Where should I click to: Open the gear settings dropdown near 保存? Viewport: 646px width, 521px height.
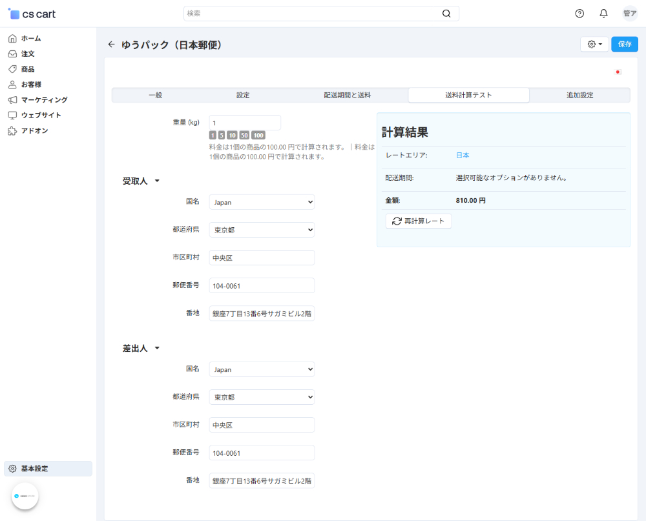[x=594, y=44]
